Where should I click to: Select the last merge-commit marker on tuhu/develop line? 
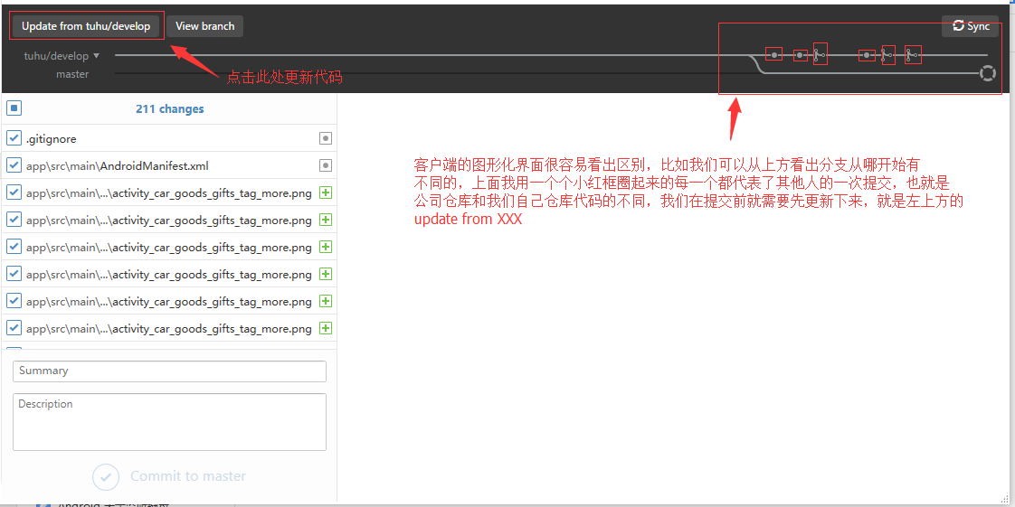pos(913,55)
